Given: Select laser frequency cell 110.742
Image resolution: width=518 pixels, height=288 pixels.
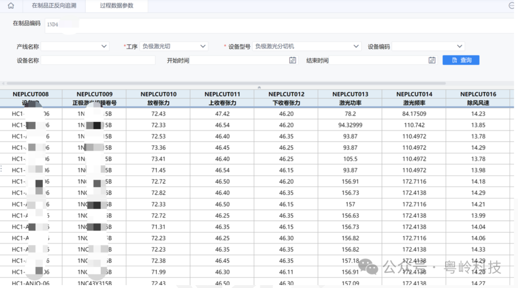Looking at the screenshot, I should click(414, 125).
